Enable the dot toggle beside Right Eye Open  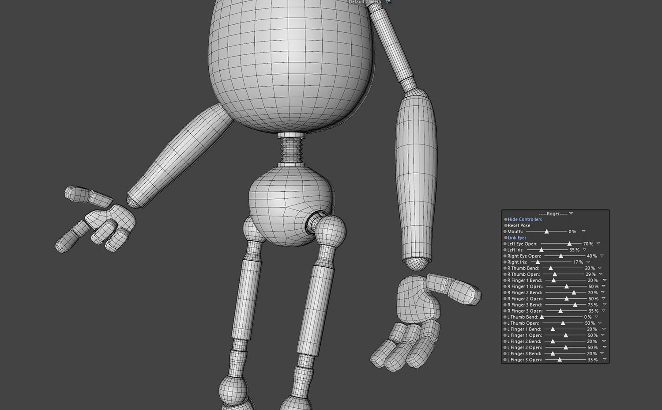(506, 255)
